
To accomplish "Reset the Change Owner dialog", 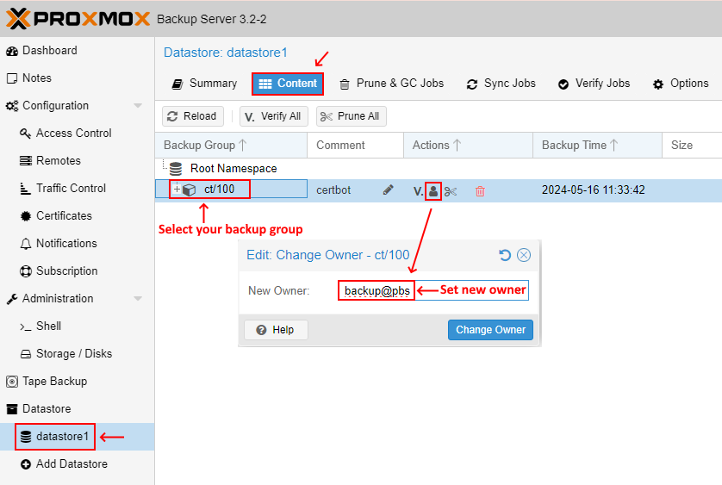I will (x=505, y=255).
